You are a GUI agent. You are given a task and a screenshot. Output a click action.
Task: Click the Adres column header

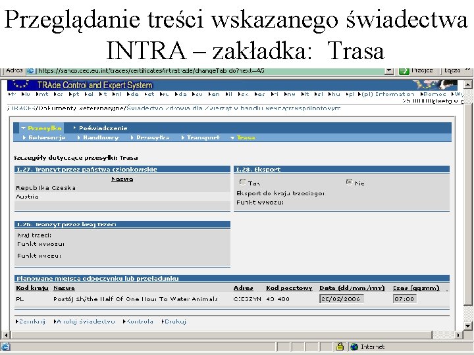coord(243,288)
